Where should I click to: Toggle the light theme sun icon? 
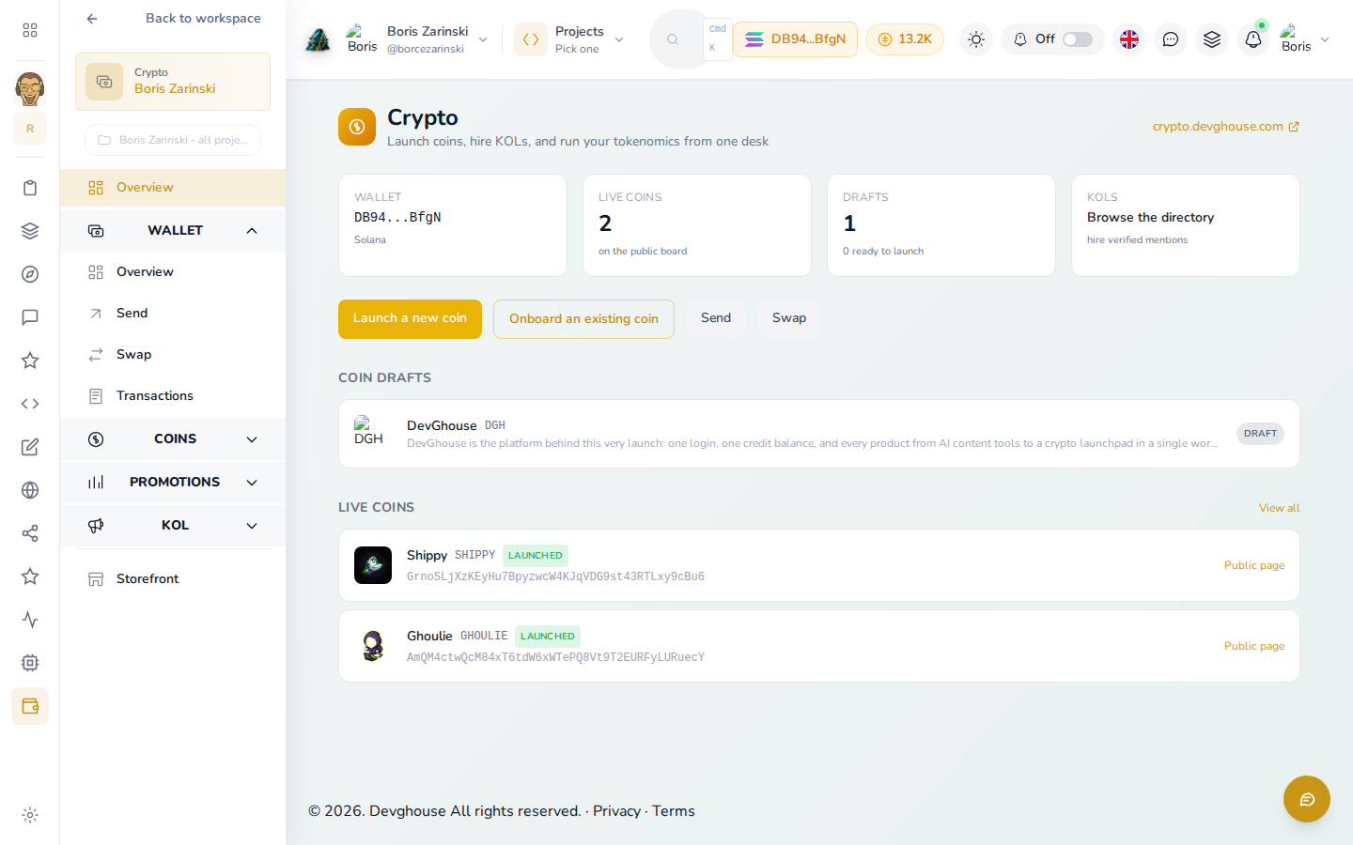coord(976,39)
